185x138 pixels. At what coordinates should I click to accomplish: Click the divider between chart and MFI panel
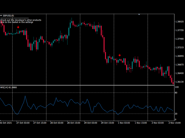coord(87,85)
